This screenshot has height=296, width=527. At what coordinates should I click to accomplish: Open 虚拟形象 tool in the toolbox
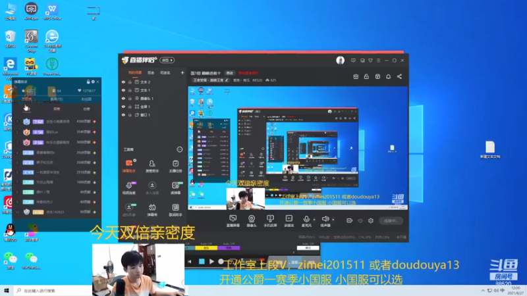click(x=128, y=210)
